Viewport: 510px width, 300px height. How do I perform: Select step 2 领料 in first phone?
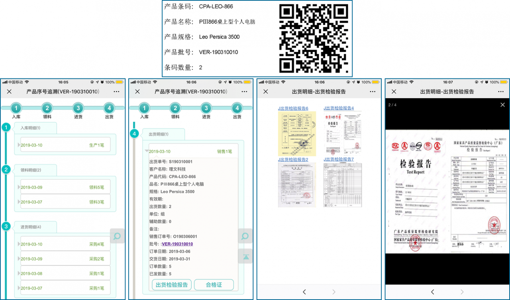[47, 111]
